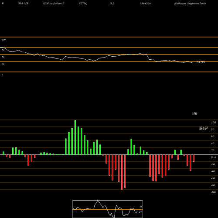
Task: Click the stock code 544264 label
Action: [146, 3]
